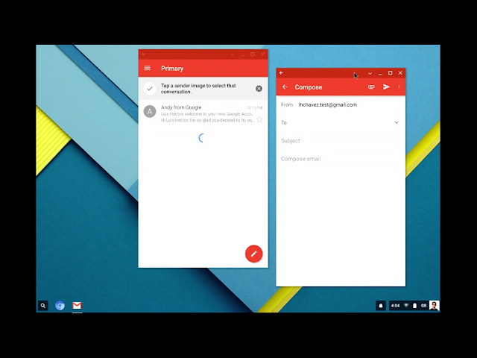Launch Chromium browser from the shelf
The height and width of the screenshot is (358, 477).
coord(60,305)
